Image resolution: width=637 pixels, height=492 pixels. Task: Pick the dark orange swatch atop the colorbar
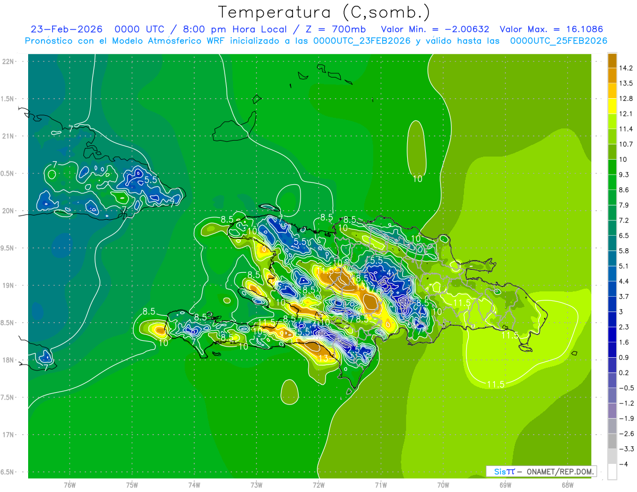coord(612,61)
